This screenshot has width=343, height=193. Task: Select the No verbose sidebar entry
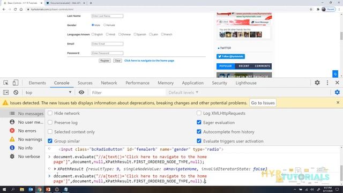pos(23,156)
